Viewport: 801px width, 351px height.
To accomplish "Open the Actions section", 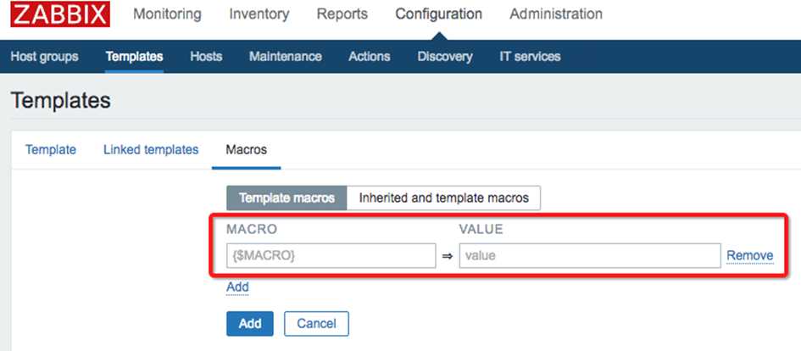I will tap(370, 56).
